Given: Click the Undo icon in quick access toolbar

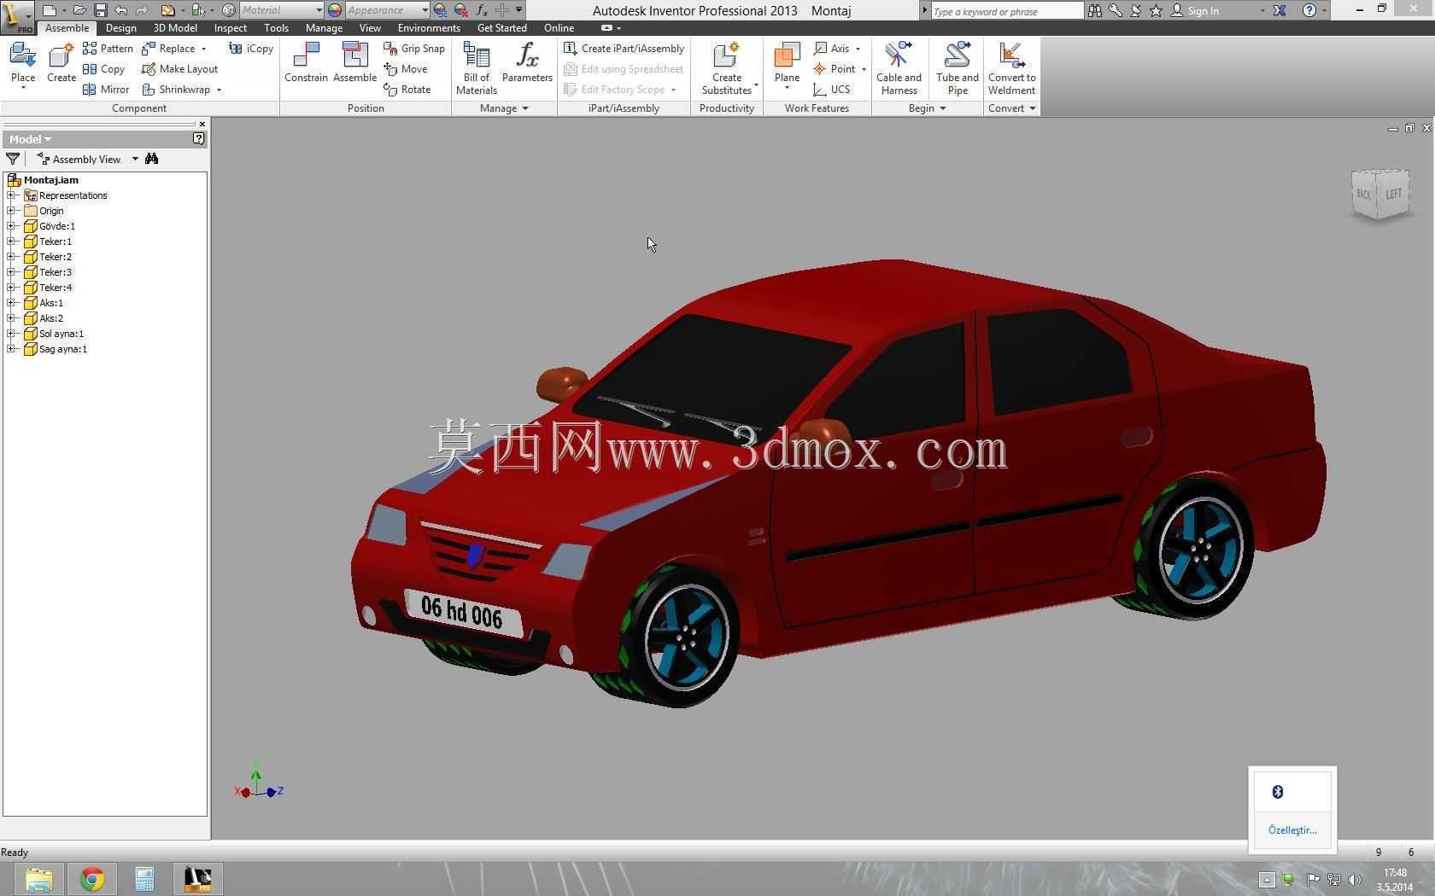Looking at the screenshot, I should pyautogui.click(x=120, y=10).
